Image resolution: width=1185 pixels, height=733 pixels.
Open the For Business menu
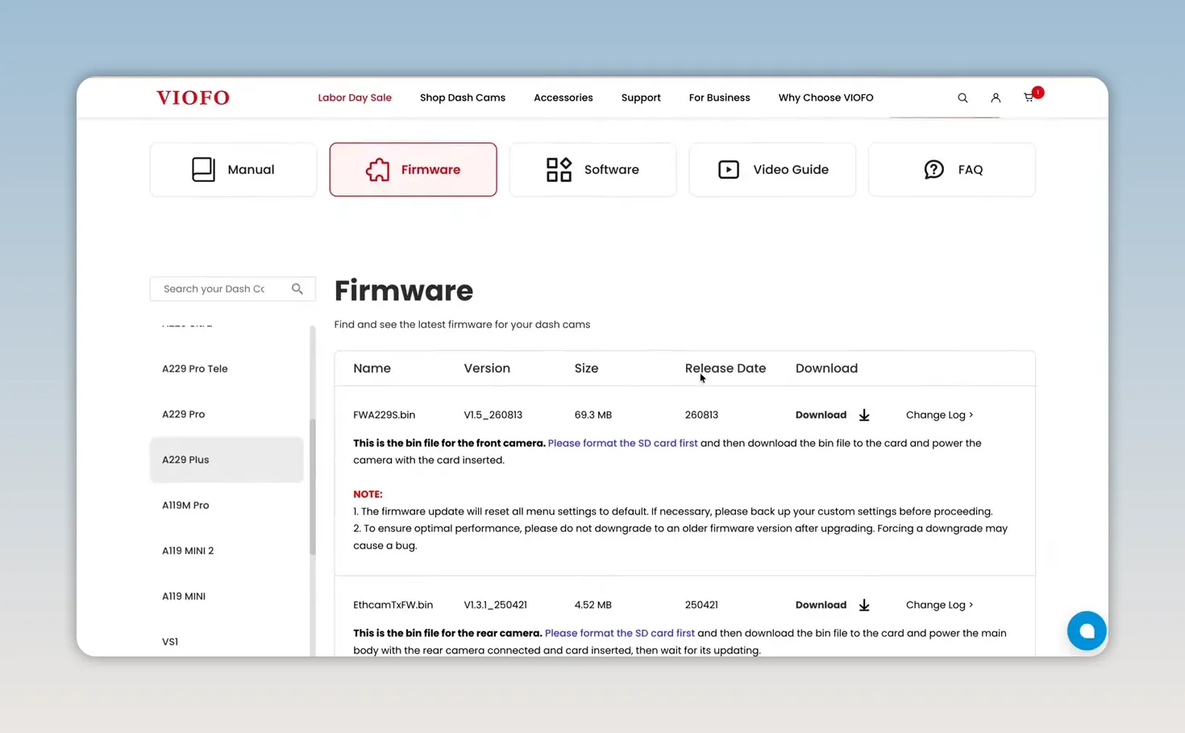720,97
